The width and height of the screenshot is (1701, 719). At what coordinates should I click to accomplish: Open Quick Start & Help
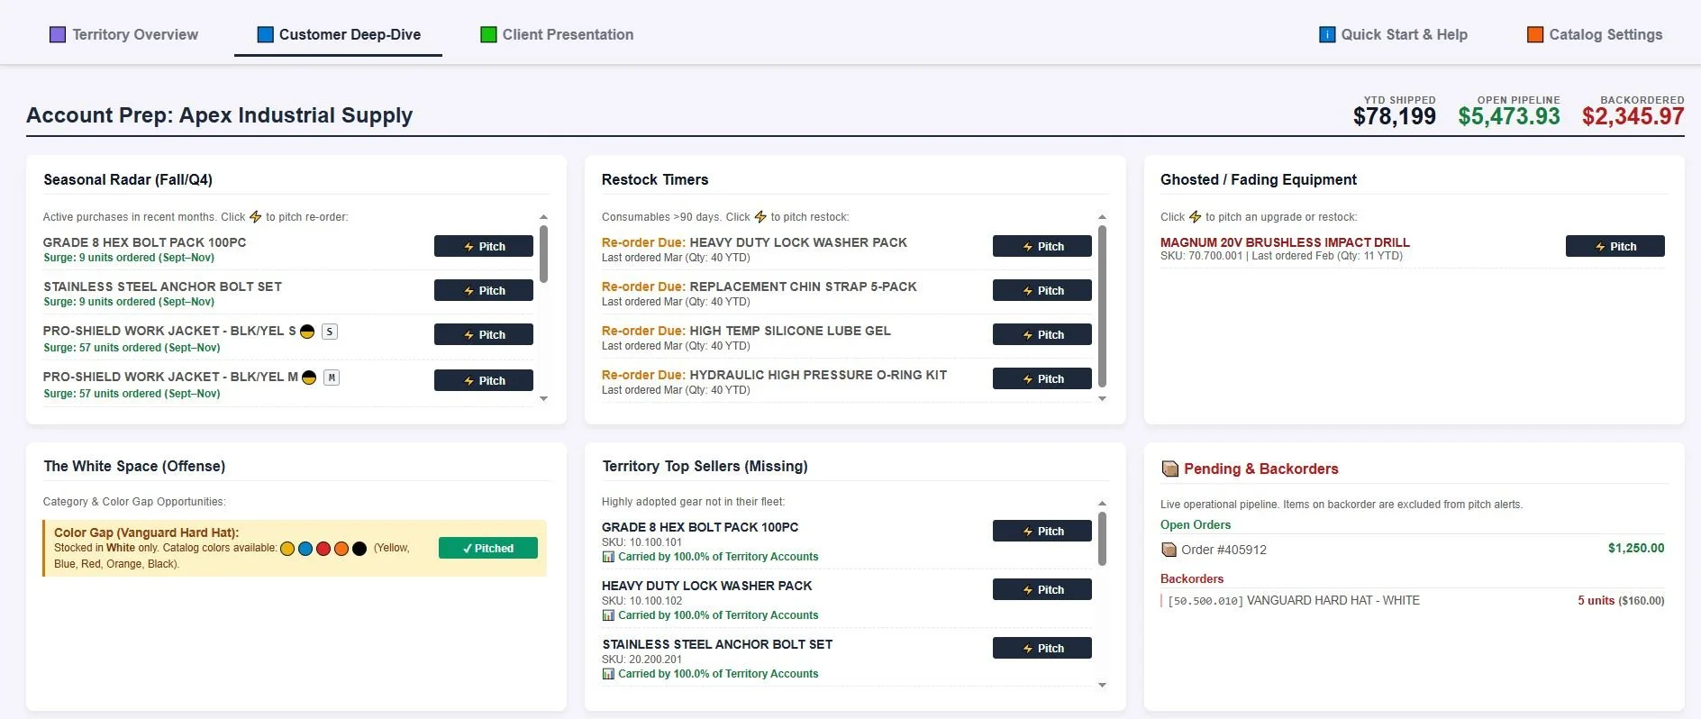pyautogui.click(x=1393, y=34)
